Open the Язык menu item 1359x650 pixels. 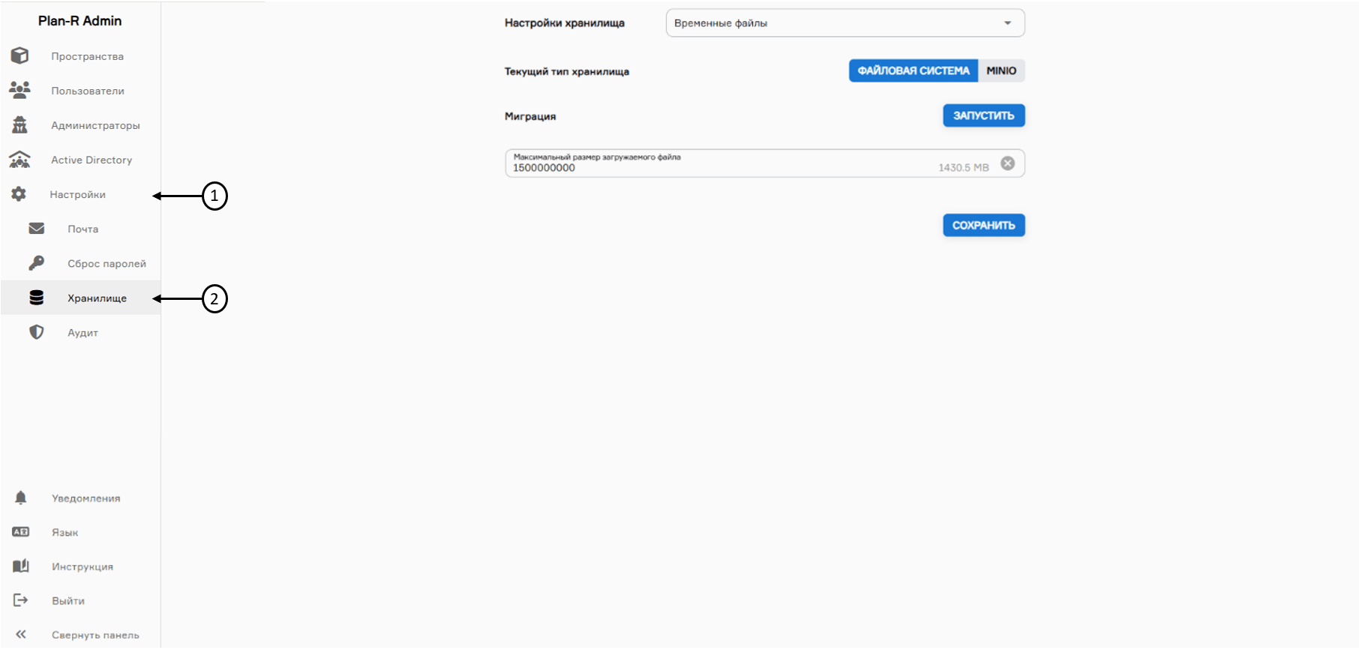[65, 532]
